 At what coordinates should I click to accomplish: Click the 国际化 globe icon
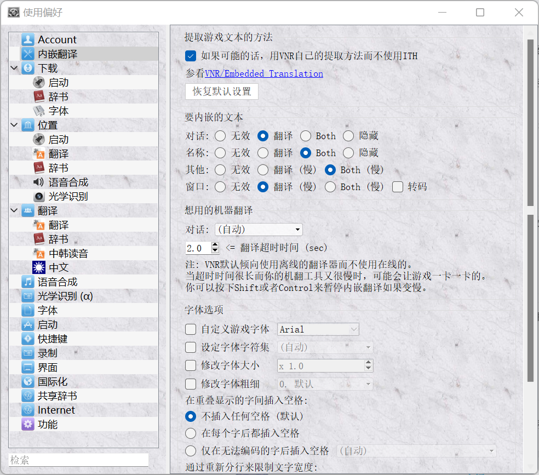pos(28,382)
